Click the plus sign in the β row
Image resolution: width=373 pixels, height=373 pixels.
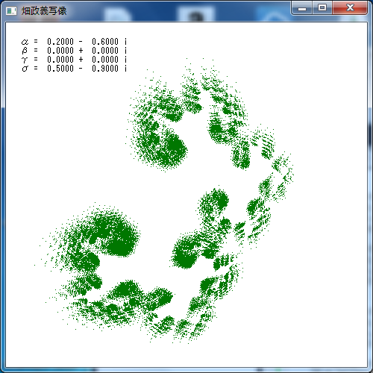tap(81, 51)
